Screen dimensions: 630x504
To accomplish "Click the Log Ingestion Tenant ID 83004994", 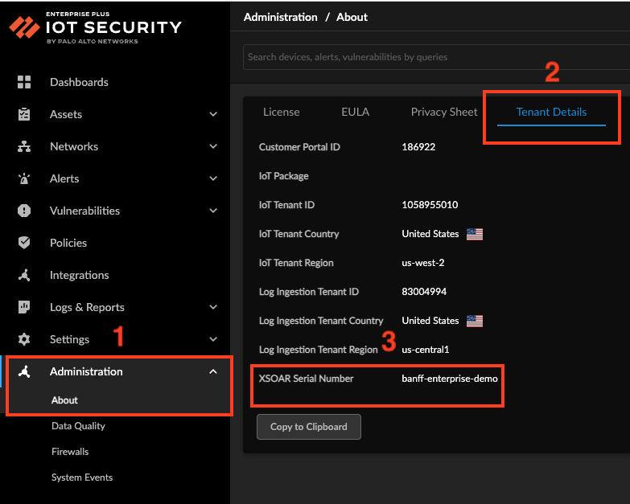I will click(424, 291).
